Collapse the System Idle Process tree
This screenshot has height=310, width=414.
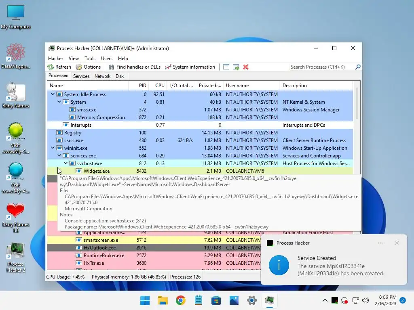click(53, 94)
